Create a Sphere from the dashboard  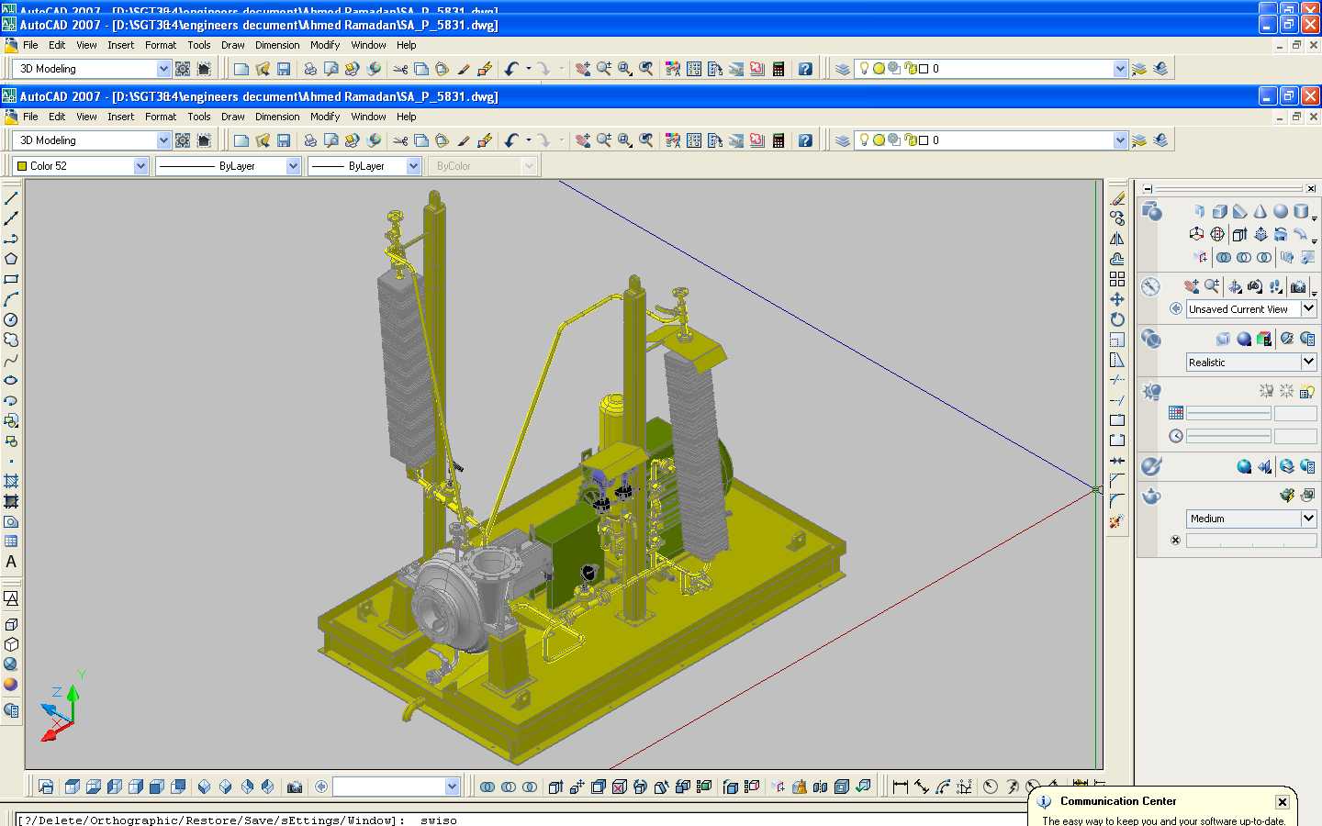(x=1281, y=211)
